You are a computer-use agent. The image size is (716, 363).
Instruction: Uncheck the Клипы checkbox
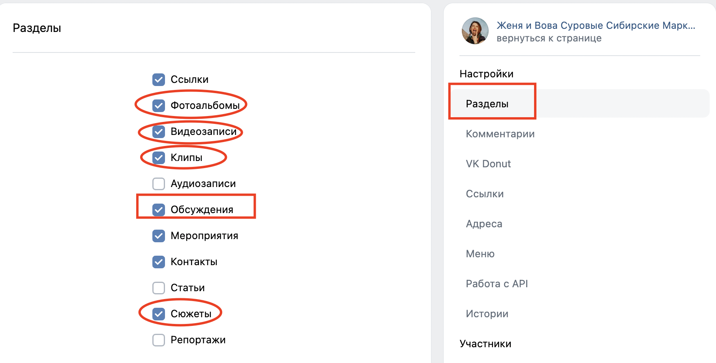159,157
